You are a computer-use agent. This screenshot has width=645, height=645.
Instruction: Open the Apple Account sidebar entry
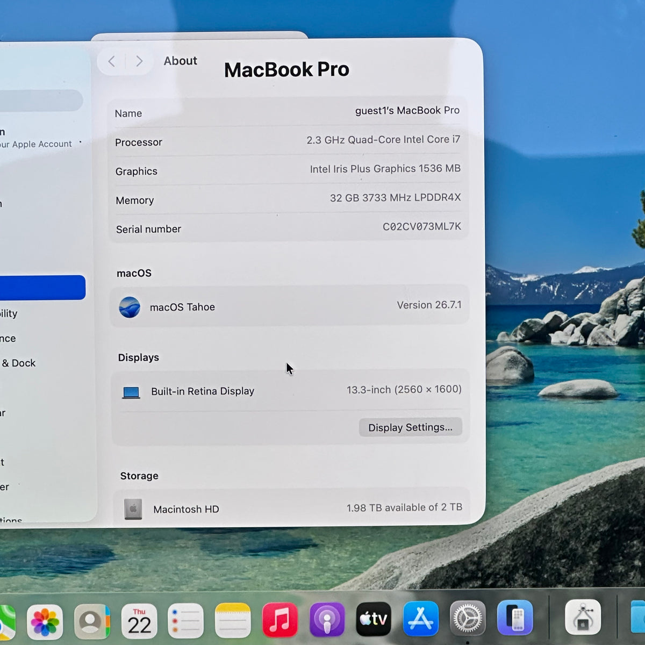click(x=37, y=138)
